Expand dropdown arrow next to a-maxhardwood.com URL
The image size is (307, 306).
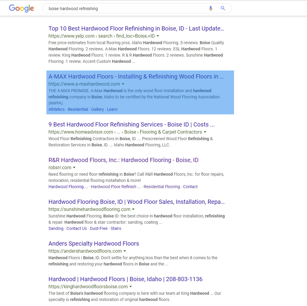pyautogui.click(x=123, y=84)
